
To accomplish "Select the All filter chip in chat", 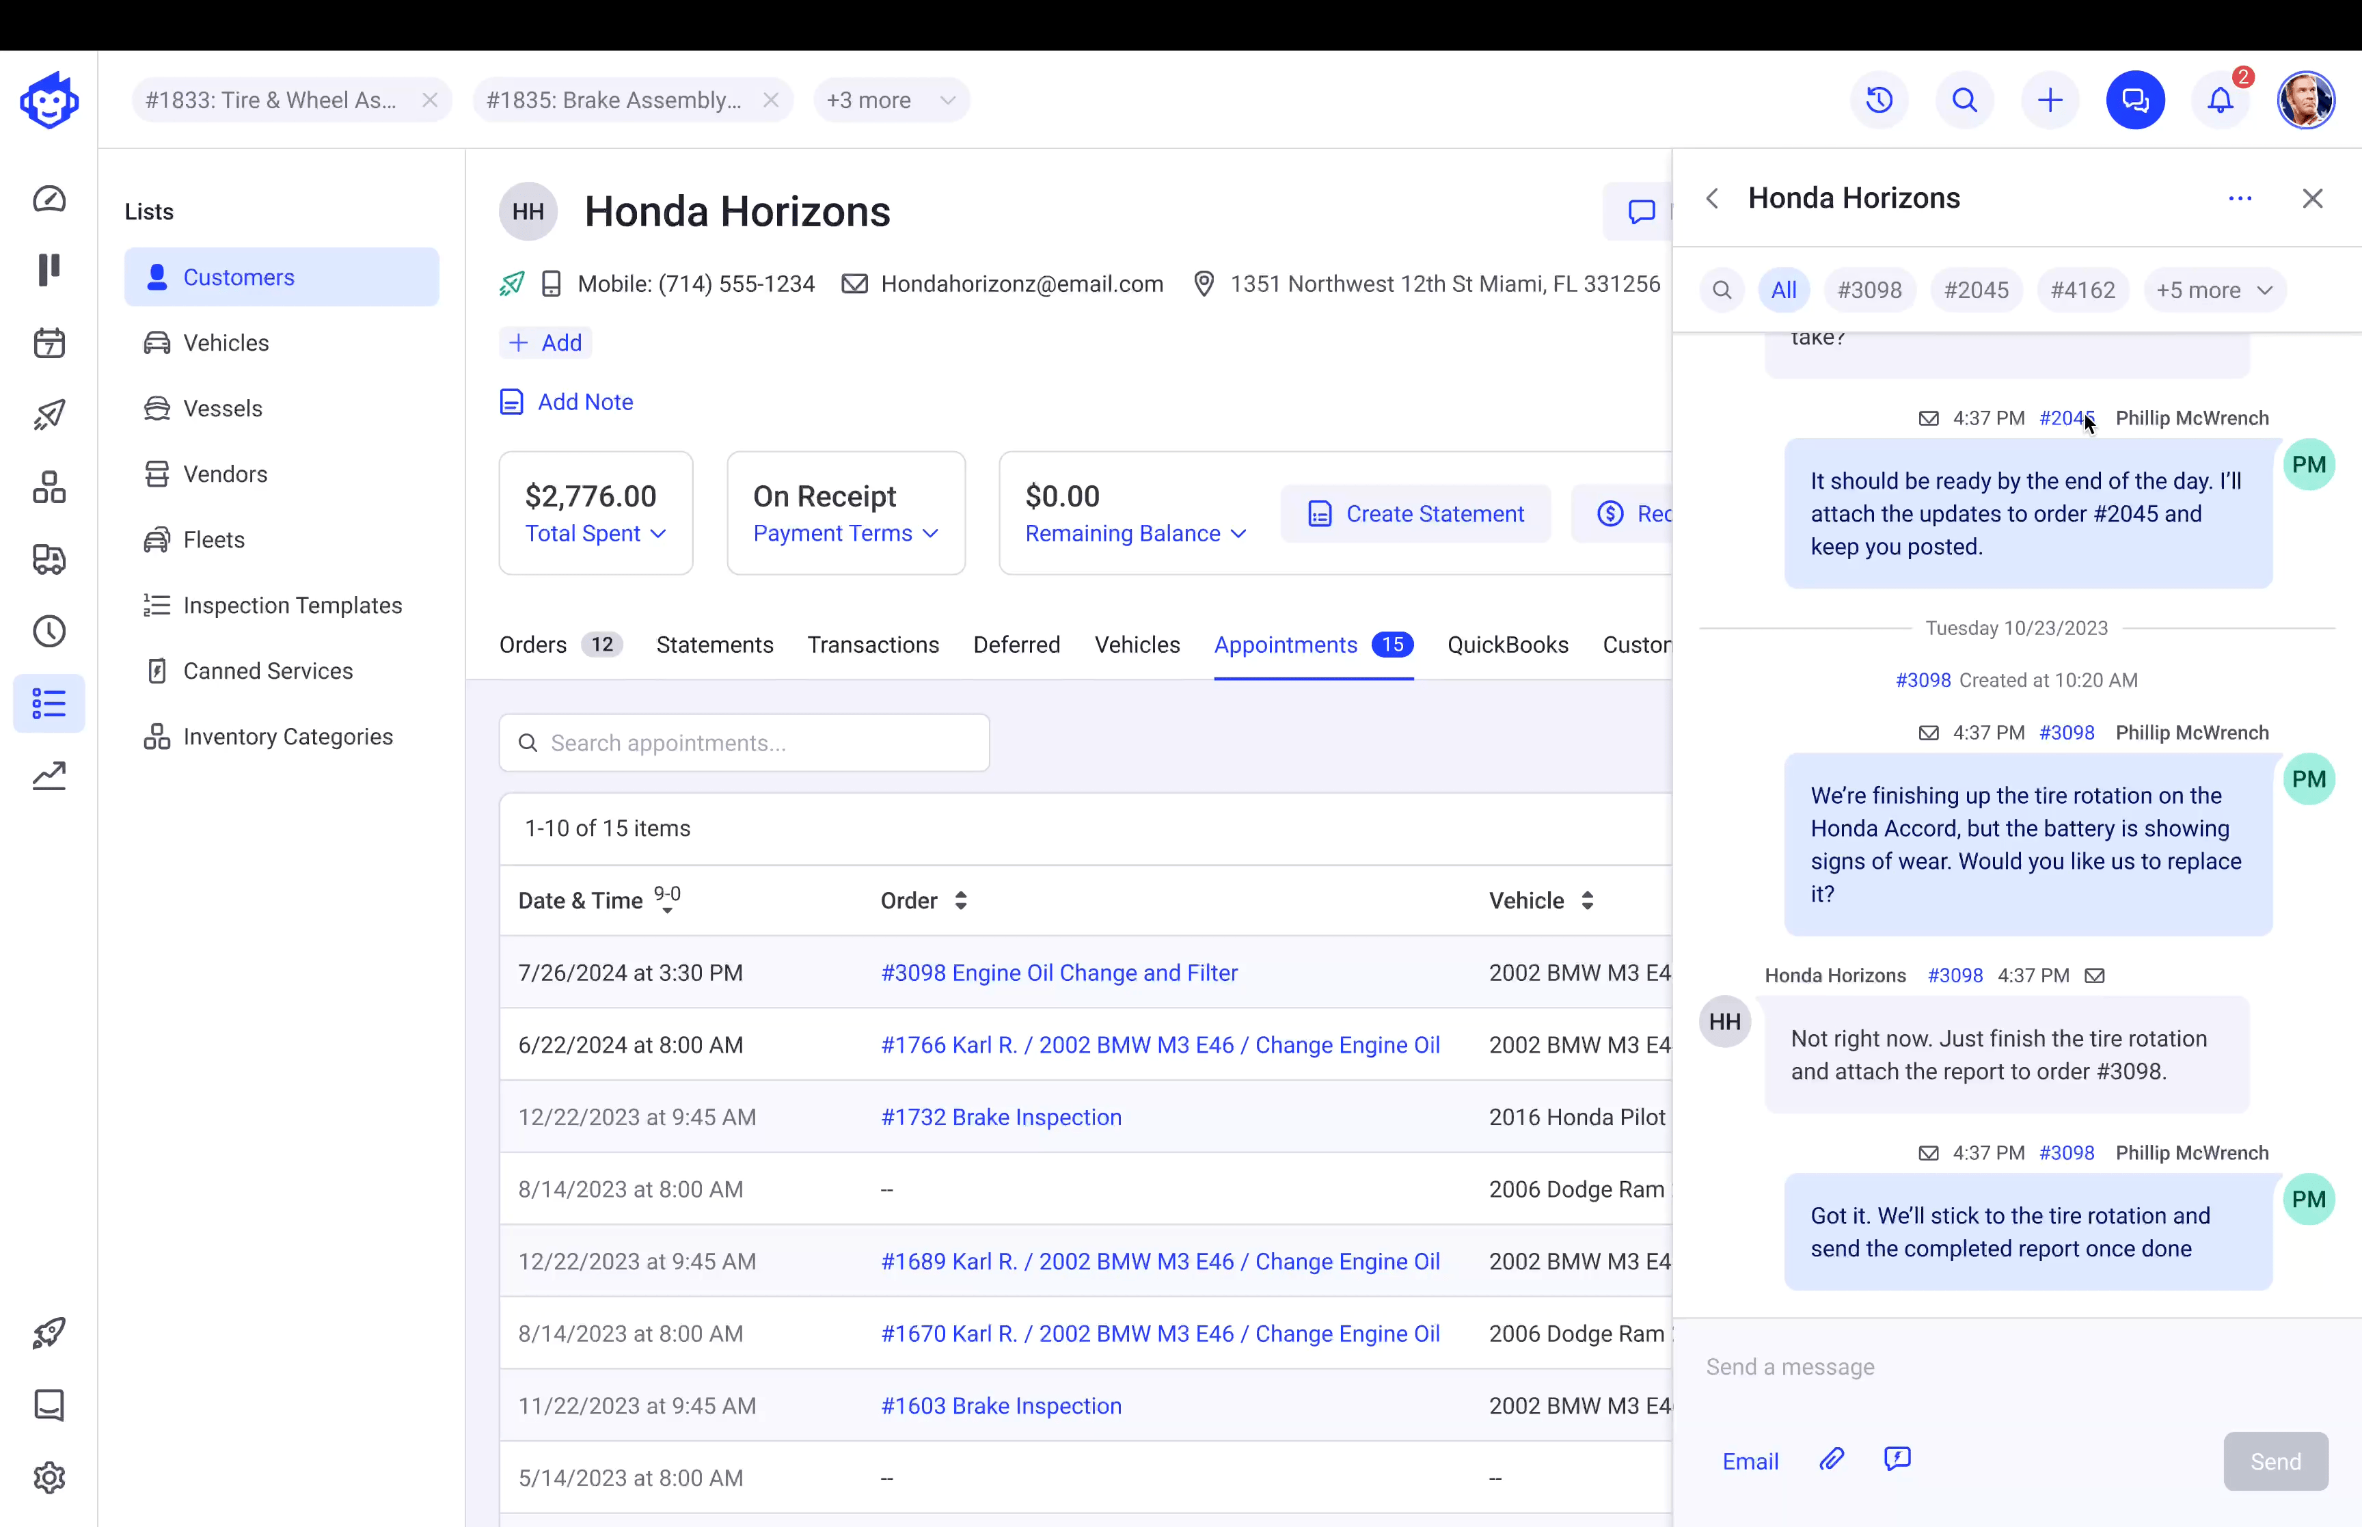I will (x=1783, y=290).
